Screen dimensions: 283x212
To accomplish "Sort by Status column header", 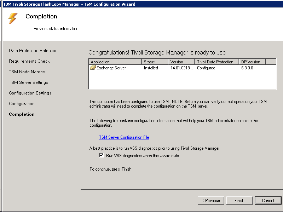I will 155,62.
